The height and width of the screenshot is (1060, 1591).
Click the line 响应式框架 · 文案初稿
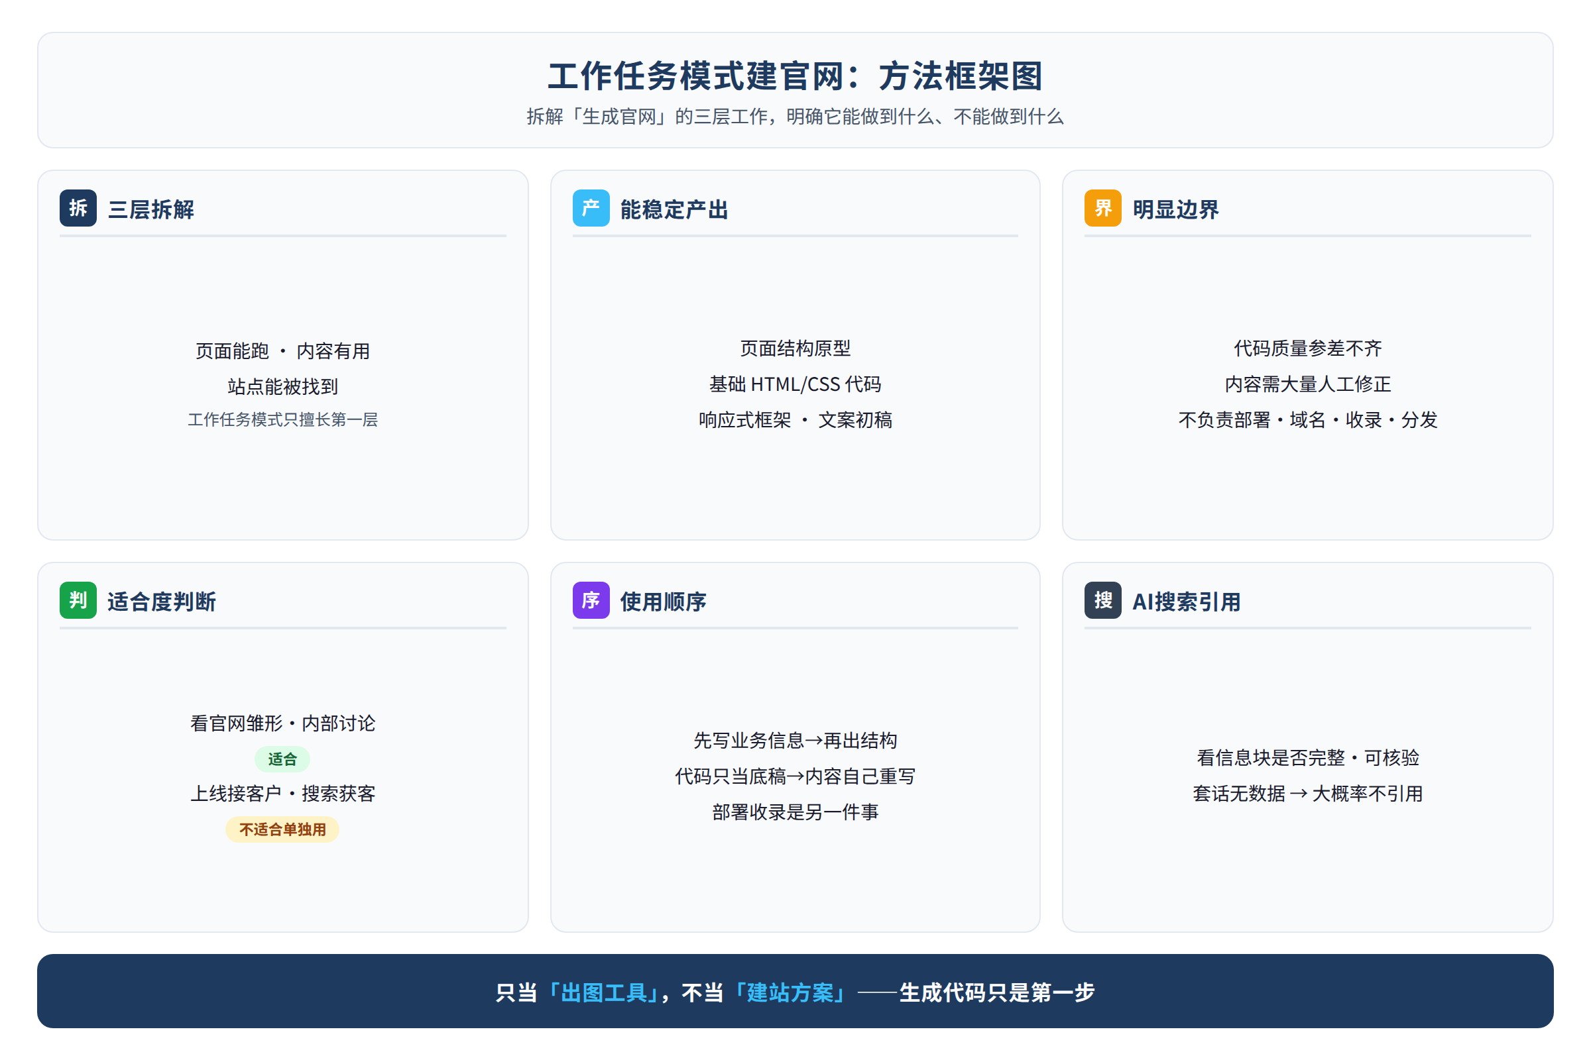pos(795,420)
